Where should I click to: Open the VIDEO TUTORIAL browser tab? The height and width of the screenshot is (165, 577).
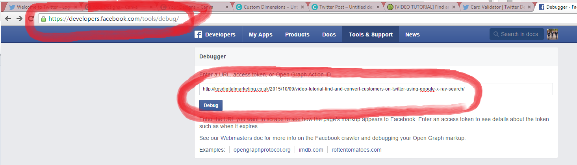click(421, 7)
